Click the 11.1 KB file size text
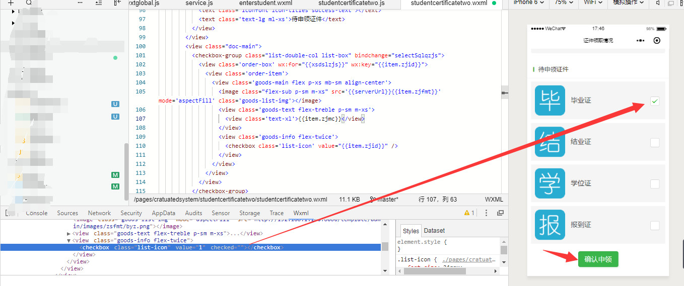This screenshot has width=684, height=286. 350,199
